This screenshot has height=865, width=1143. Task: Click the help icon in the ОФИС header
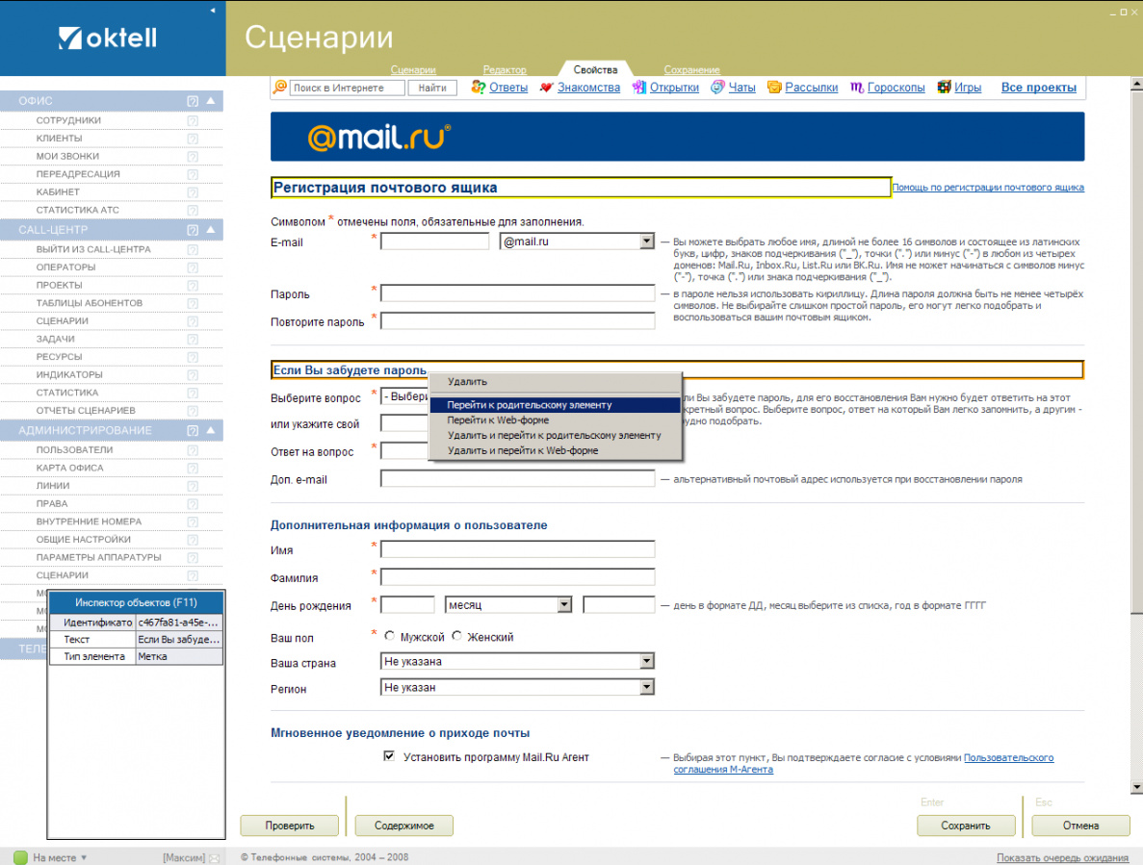point(193,101)
